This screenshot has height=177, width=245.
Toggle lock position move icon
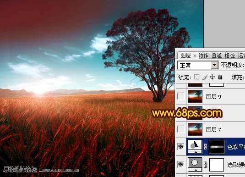tap(212, 77)
